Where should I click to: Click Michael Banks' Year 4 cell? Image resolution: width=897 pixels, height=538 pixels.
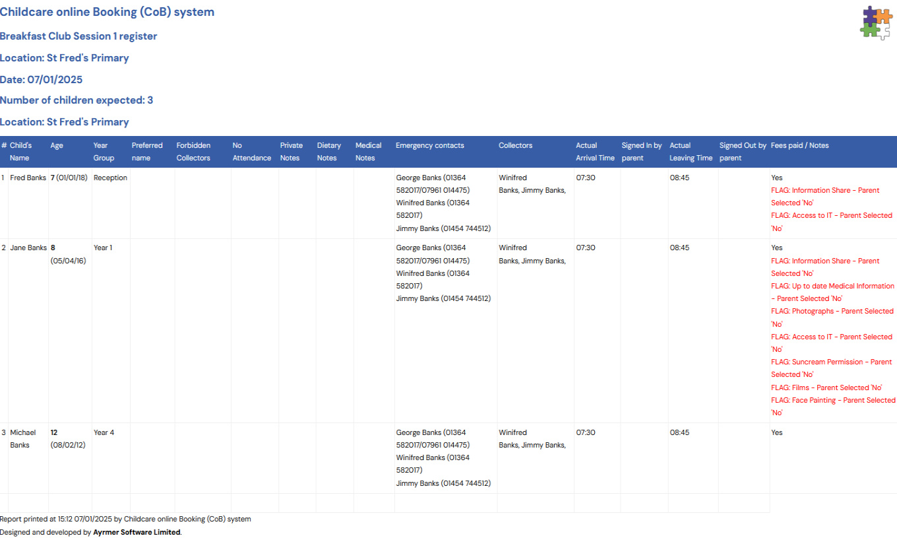tap(104, 433)
